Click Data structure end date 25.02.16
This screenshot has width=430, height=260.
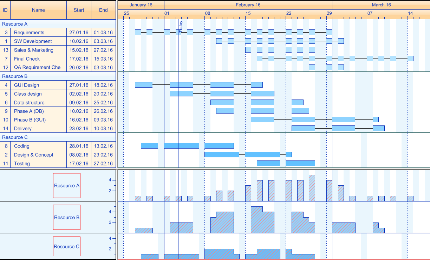pyautogui.click(x=103, y=103)
